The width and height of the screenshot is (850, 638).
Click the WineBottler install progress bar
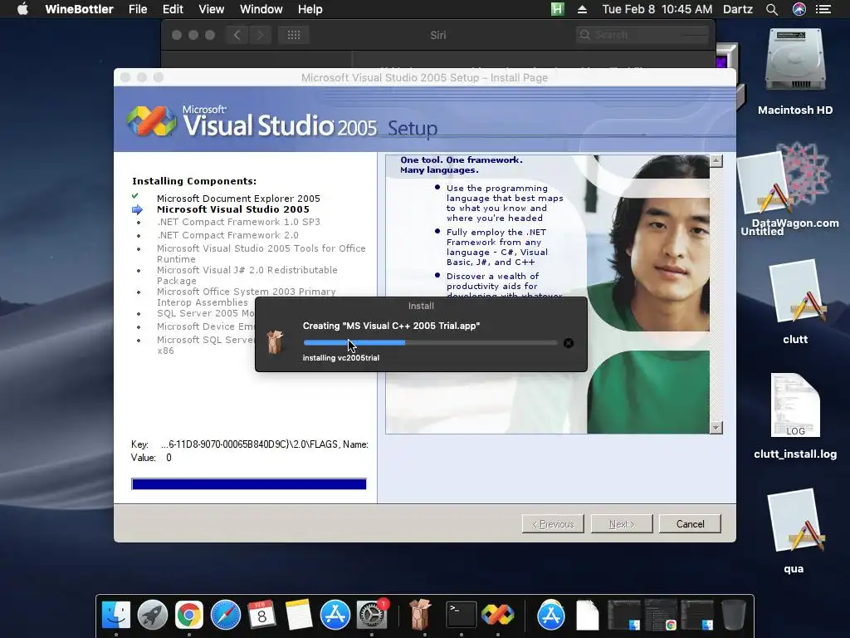[x=431, y=343]
